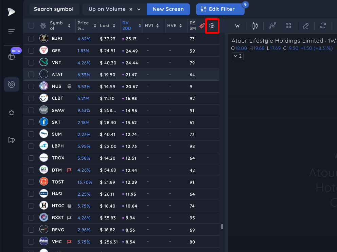Check the VNT row checkbox
The height and width of the screenshot is (252, 337).
pyautogui.click(x=31, y=62)
